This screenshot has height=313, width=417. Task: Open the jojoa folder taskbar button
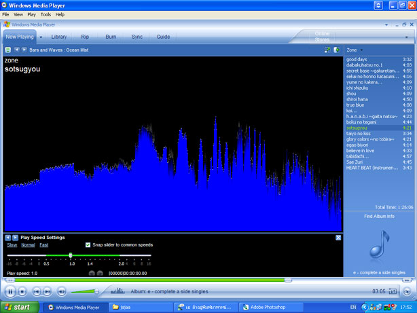(x=141, y=307)
